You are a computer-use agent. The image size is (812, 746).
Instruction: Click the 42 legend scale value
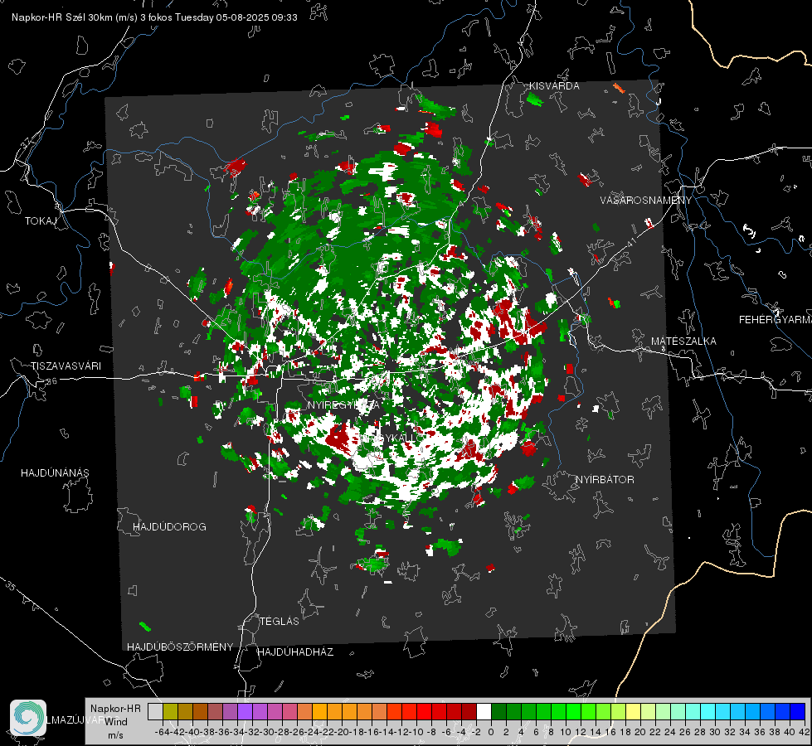tap(804, 732)
